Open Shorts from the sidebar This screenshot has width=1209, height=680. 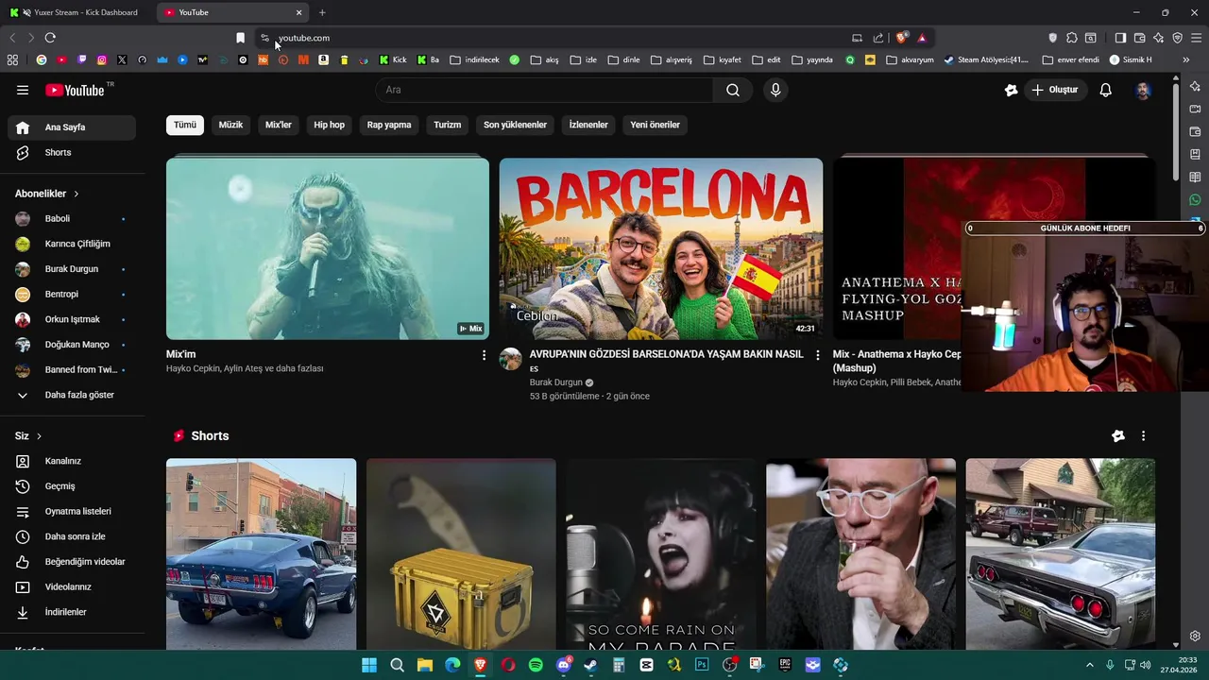[x=72, y=152]
